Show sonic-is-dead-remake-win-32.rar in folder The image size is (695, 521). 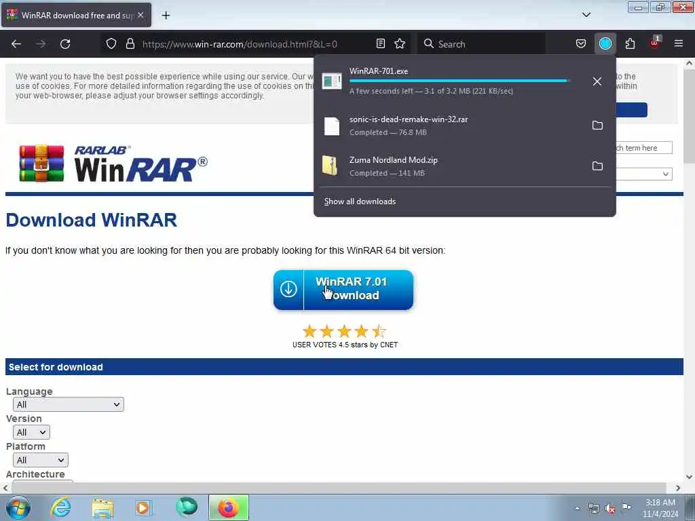597,126
